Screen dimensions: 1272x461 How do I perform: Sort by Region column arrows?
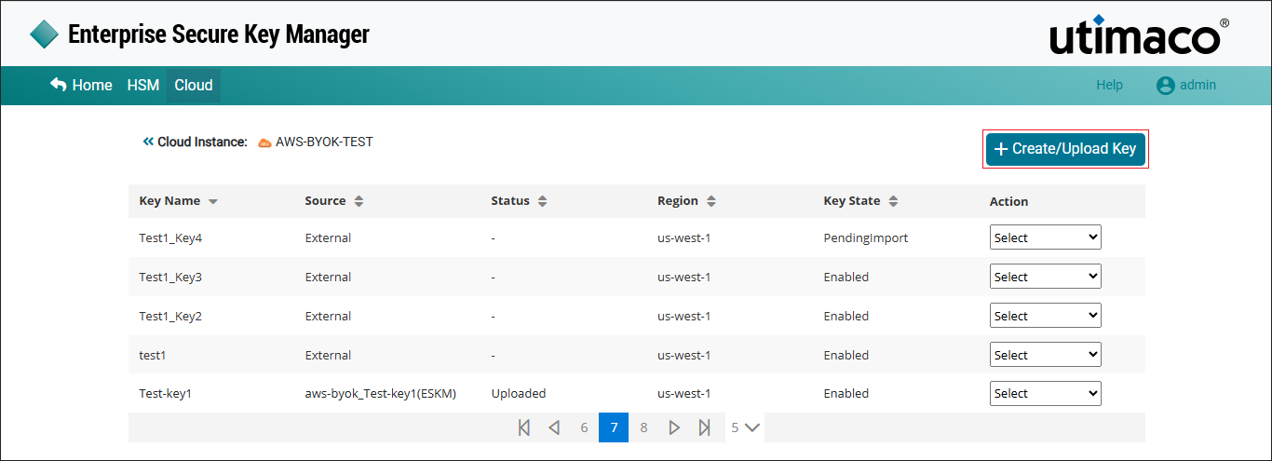click(x=710, y=201)
